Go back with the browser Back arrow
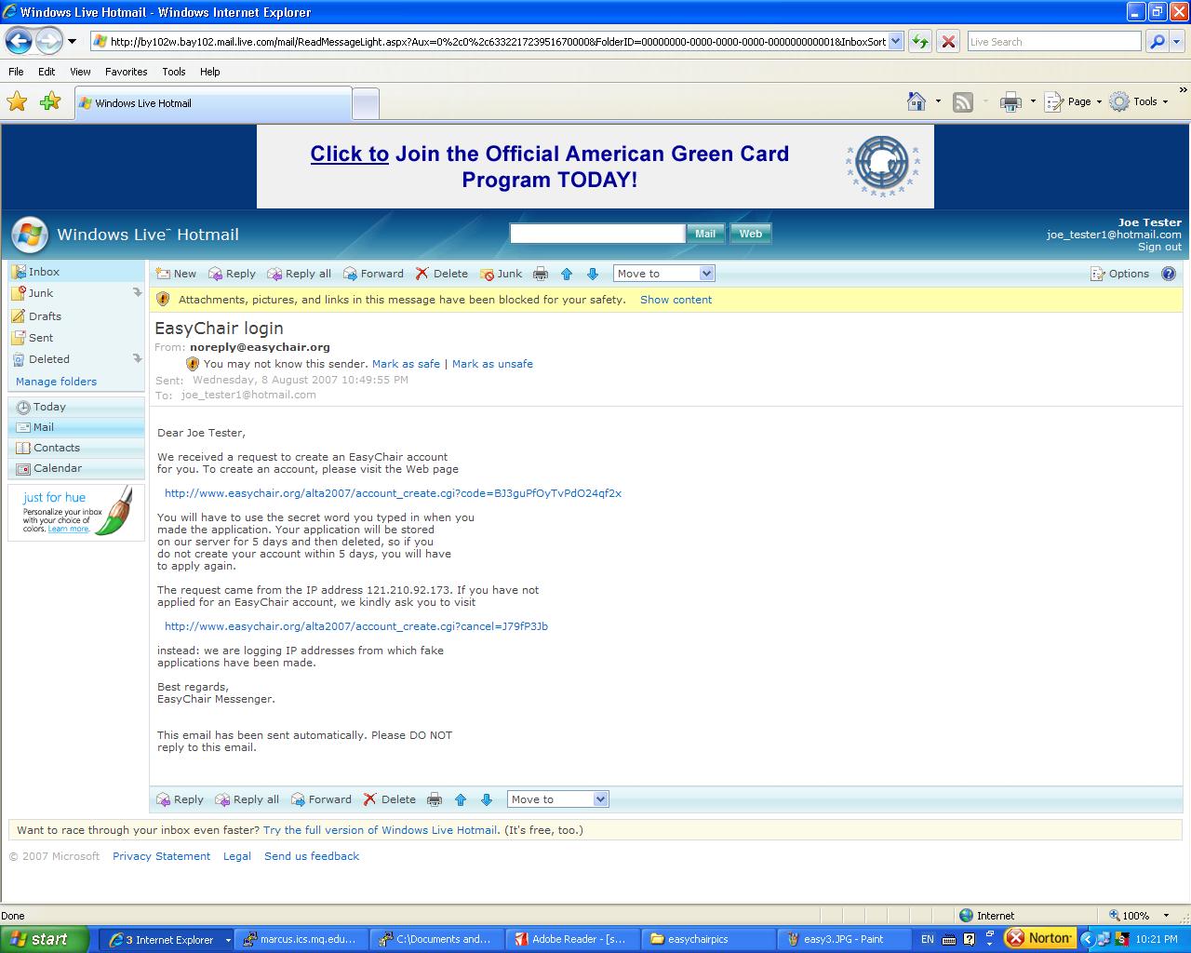 click(x=19, y=41)
